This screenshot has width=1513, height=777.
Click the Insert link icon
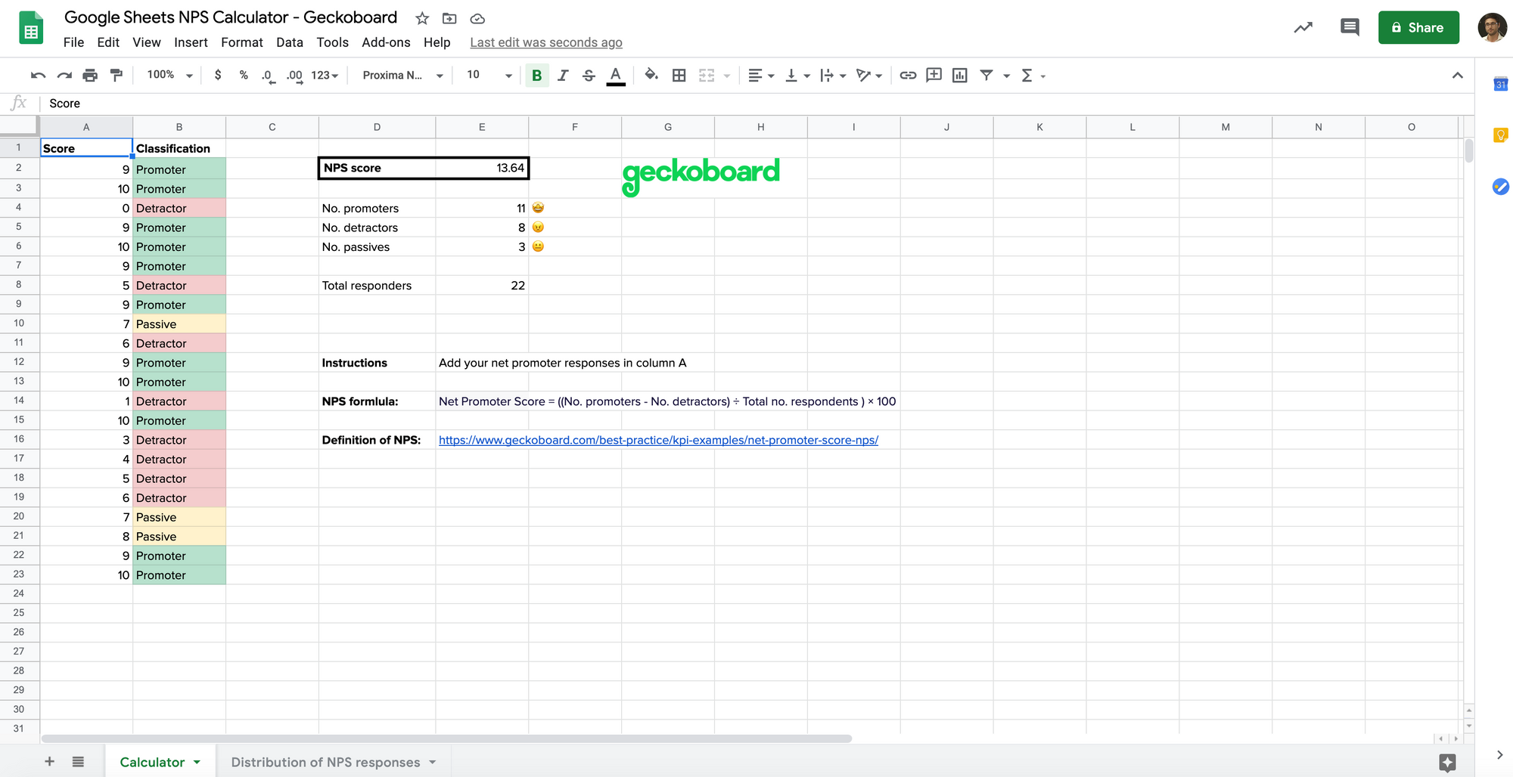pyautogui.click(x=908, y=76)
